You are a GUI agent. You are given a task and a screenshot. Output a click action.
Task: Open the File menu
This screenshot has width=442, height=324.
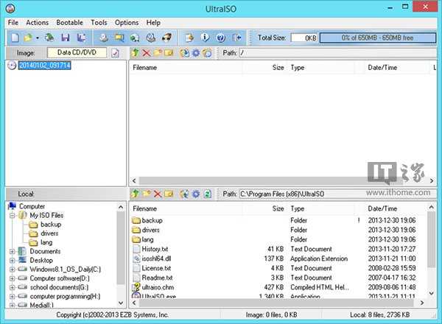click(x=13, y=23)
